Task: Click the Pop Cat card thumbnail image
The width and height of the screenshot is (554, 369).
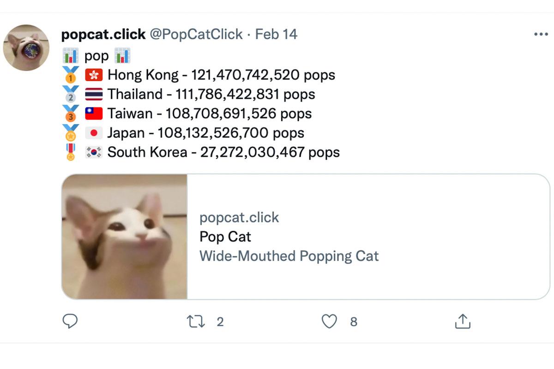Action: (124, 236)
